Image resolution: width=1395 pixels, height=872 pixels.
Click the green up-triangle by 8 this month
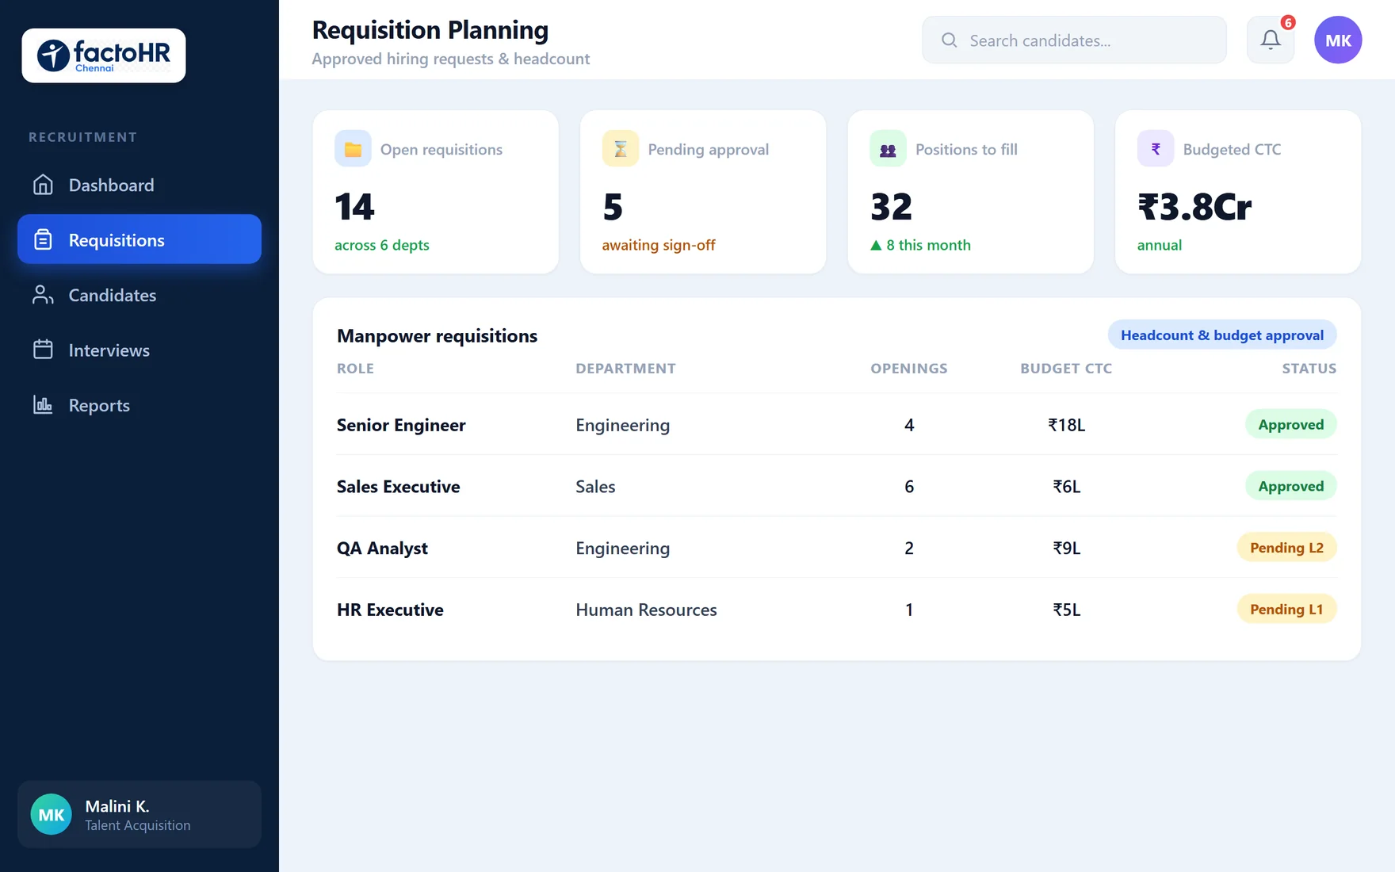tap(876, 246)
